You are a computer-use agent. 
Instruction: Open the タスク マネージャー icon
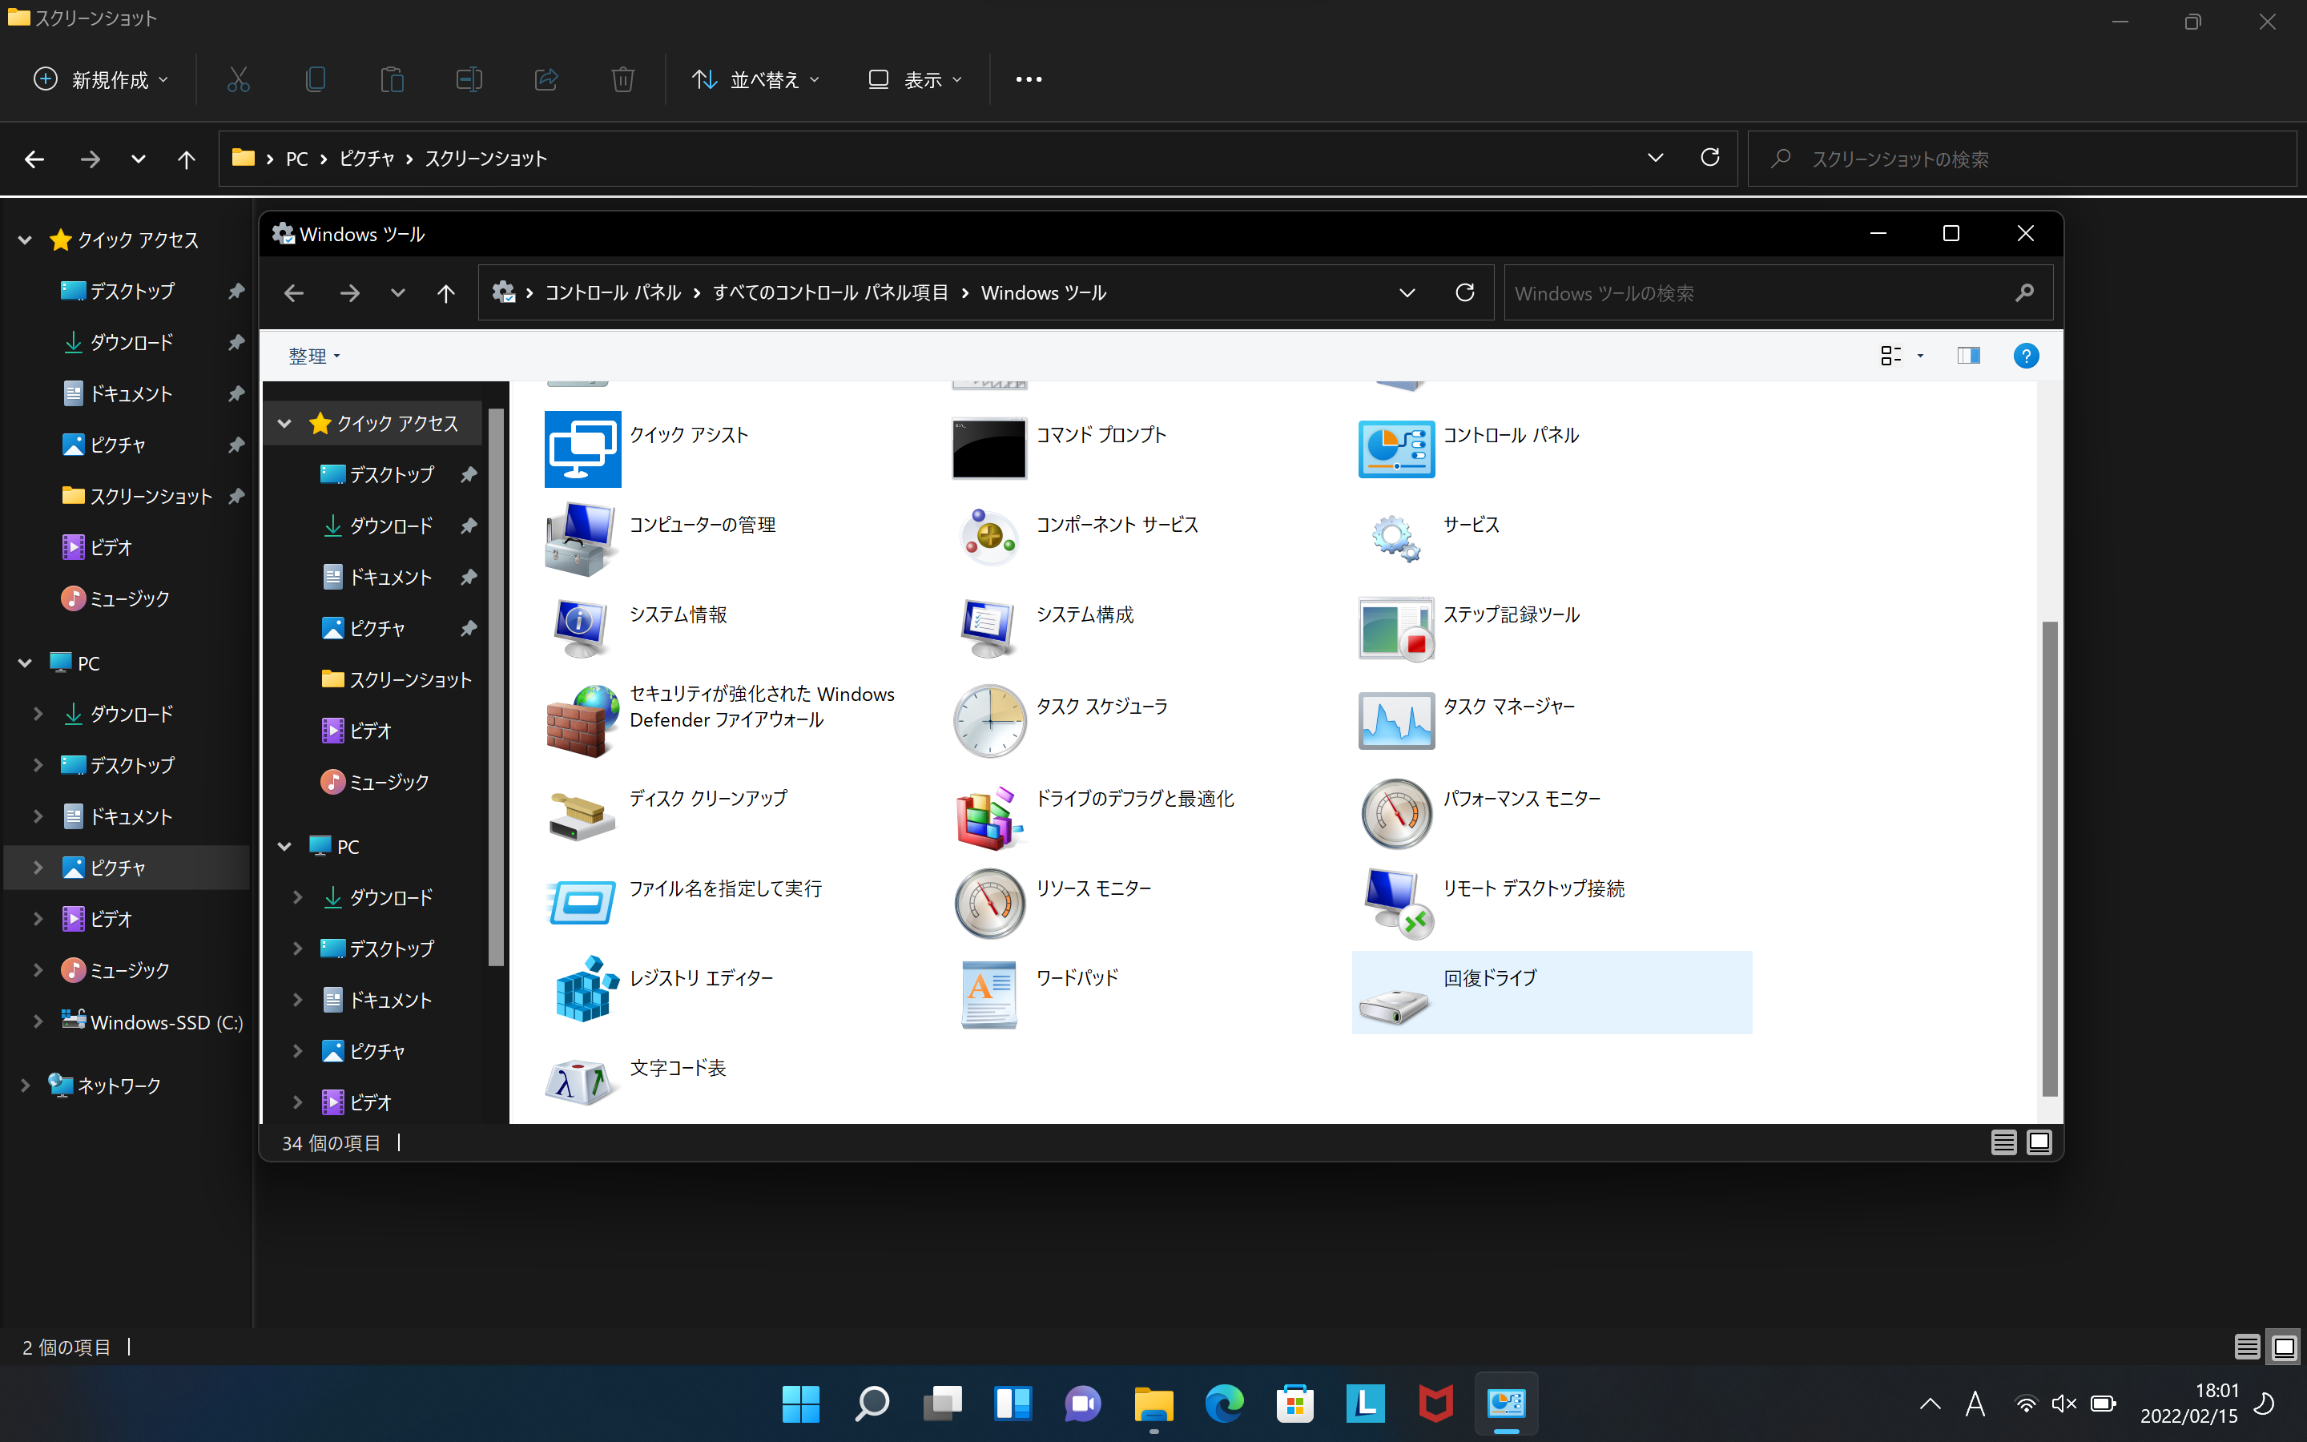click(1395, 721)
